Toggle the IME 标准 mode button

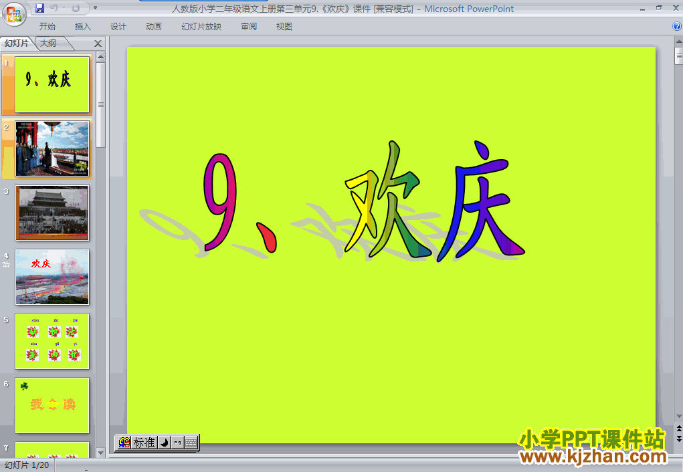click(x=144, y=443)
